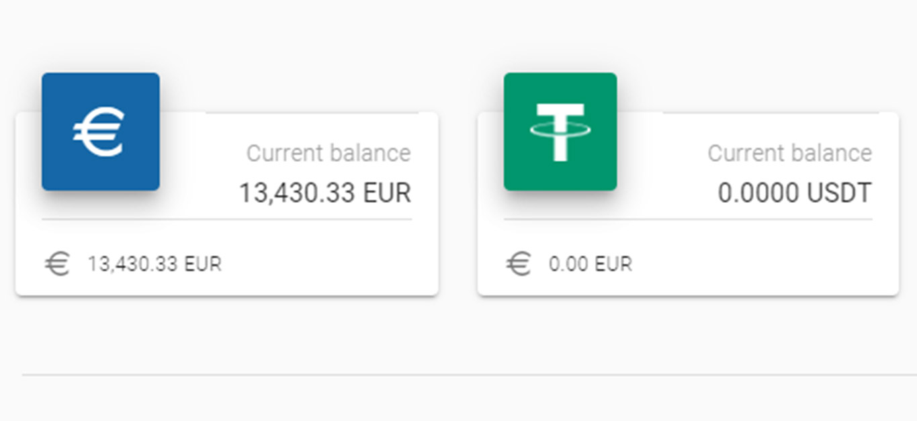This screenshot has height=421, width=917.
Task: Click small euro symbol beside 0.00 EUR
Action: [x=519, y=264]
